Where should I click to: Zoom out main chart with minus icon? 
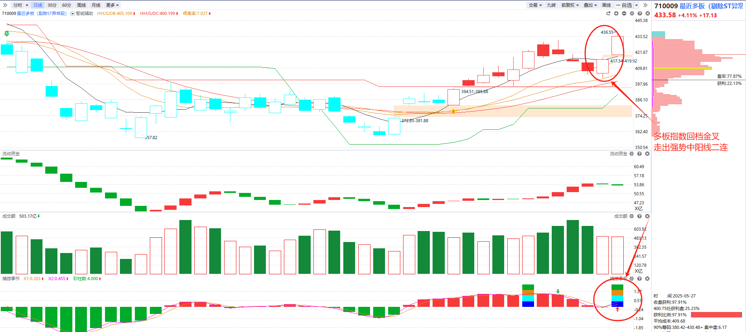tap(624, 13)
